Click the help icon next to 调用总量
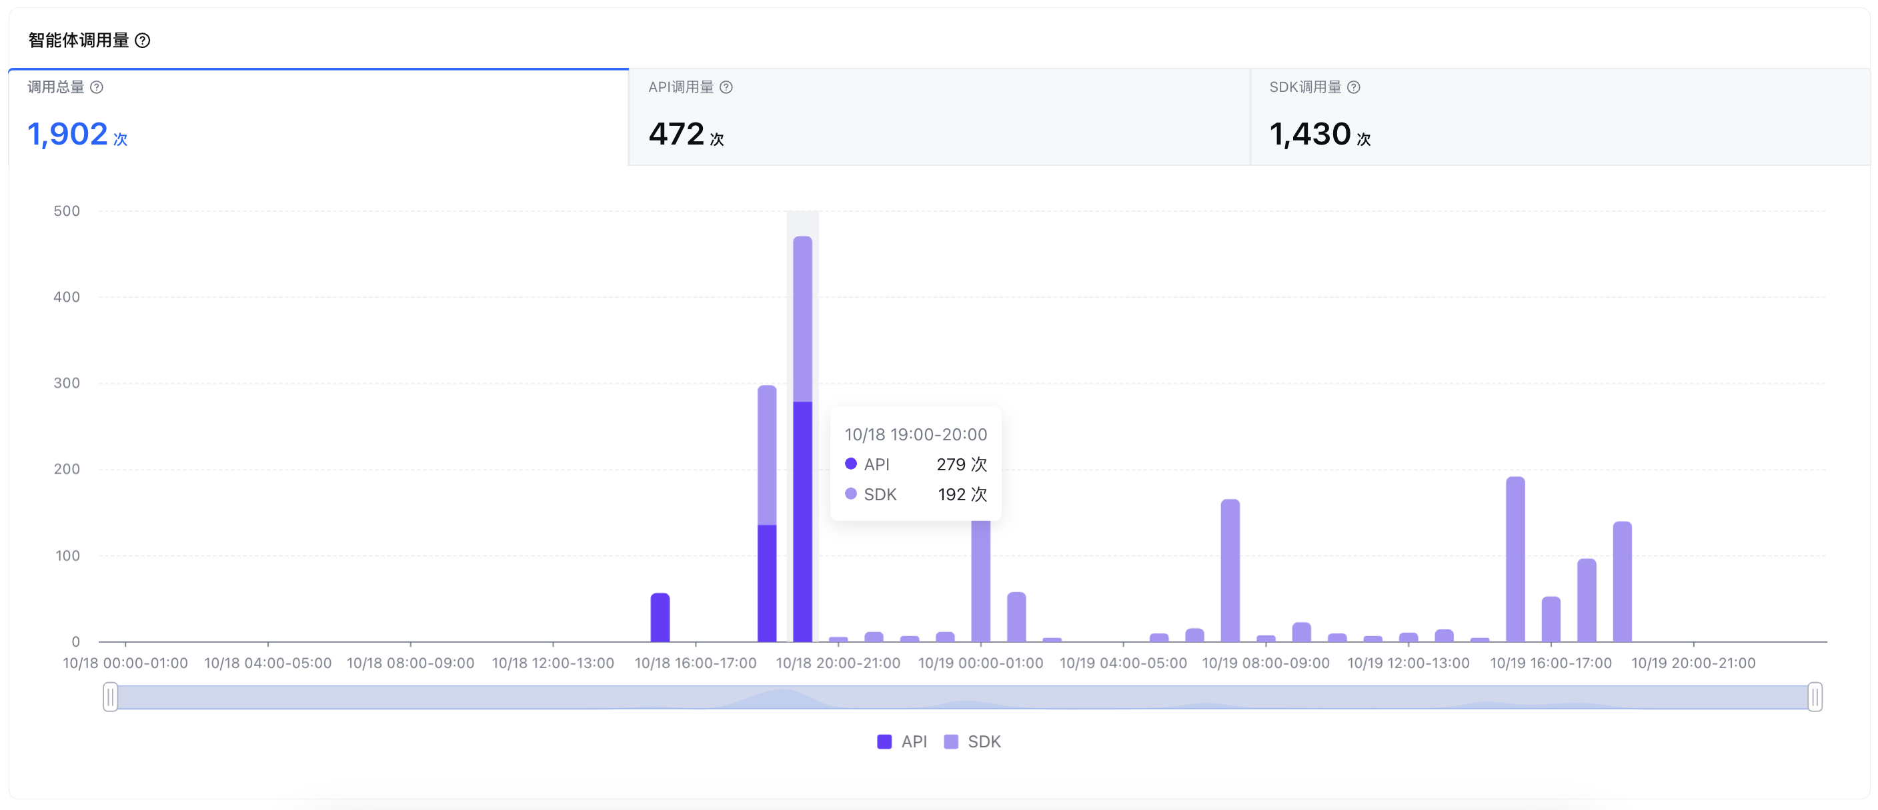 pos(96,87)
